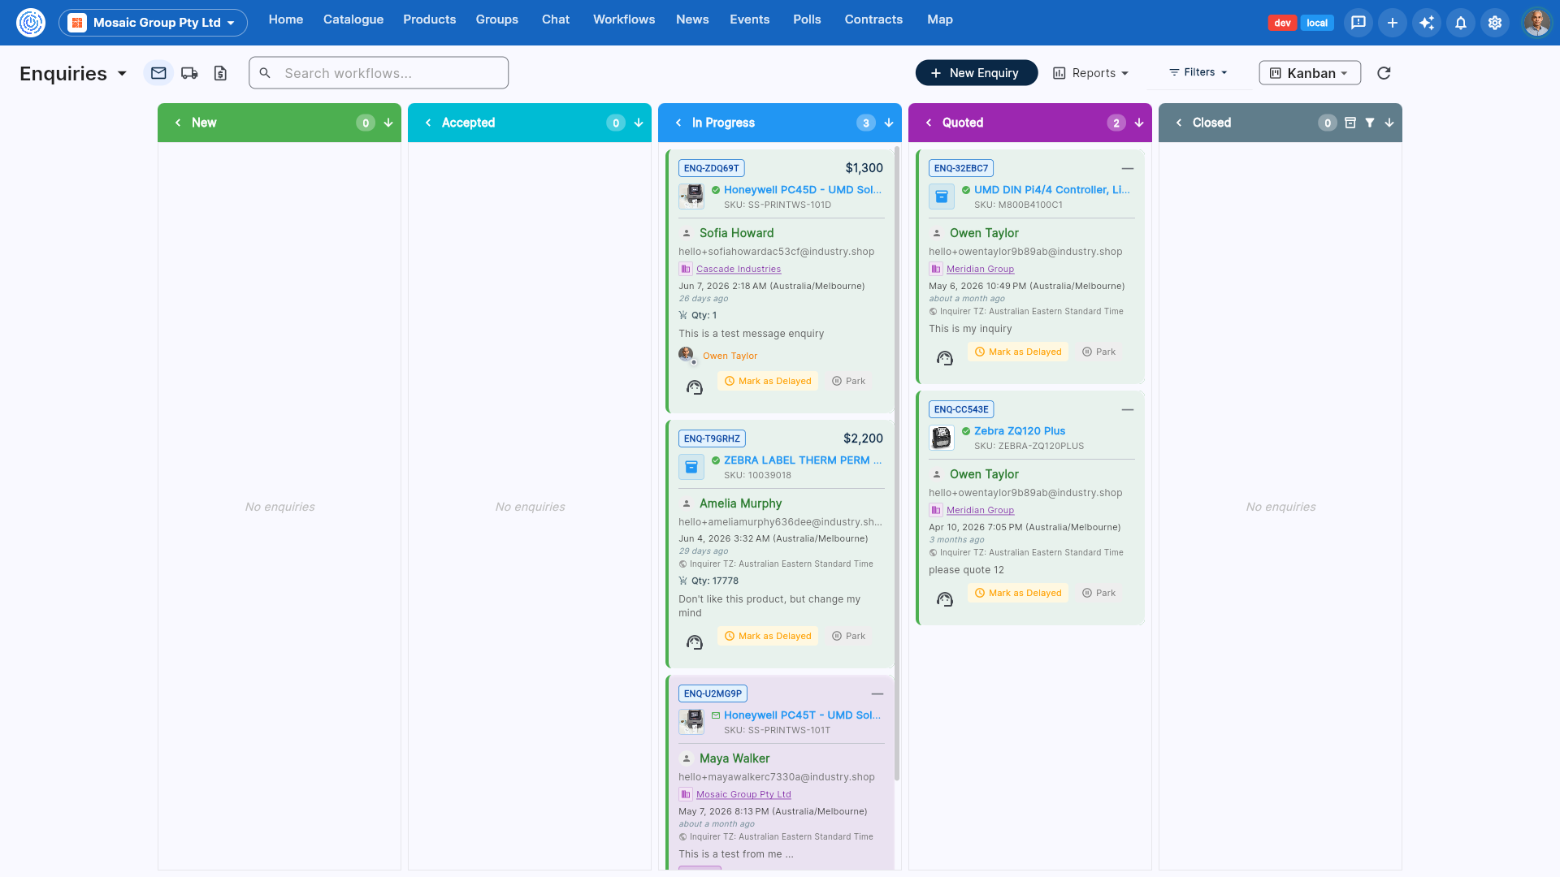Click the truck delivery workflow icon
Image resolution: width=1560 pixels, height=877 pixels.
point(189,73)
